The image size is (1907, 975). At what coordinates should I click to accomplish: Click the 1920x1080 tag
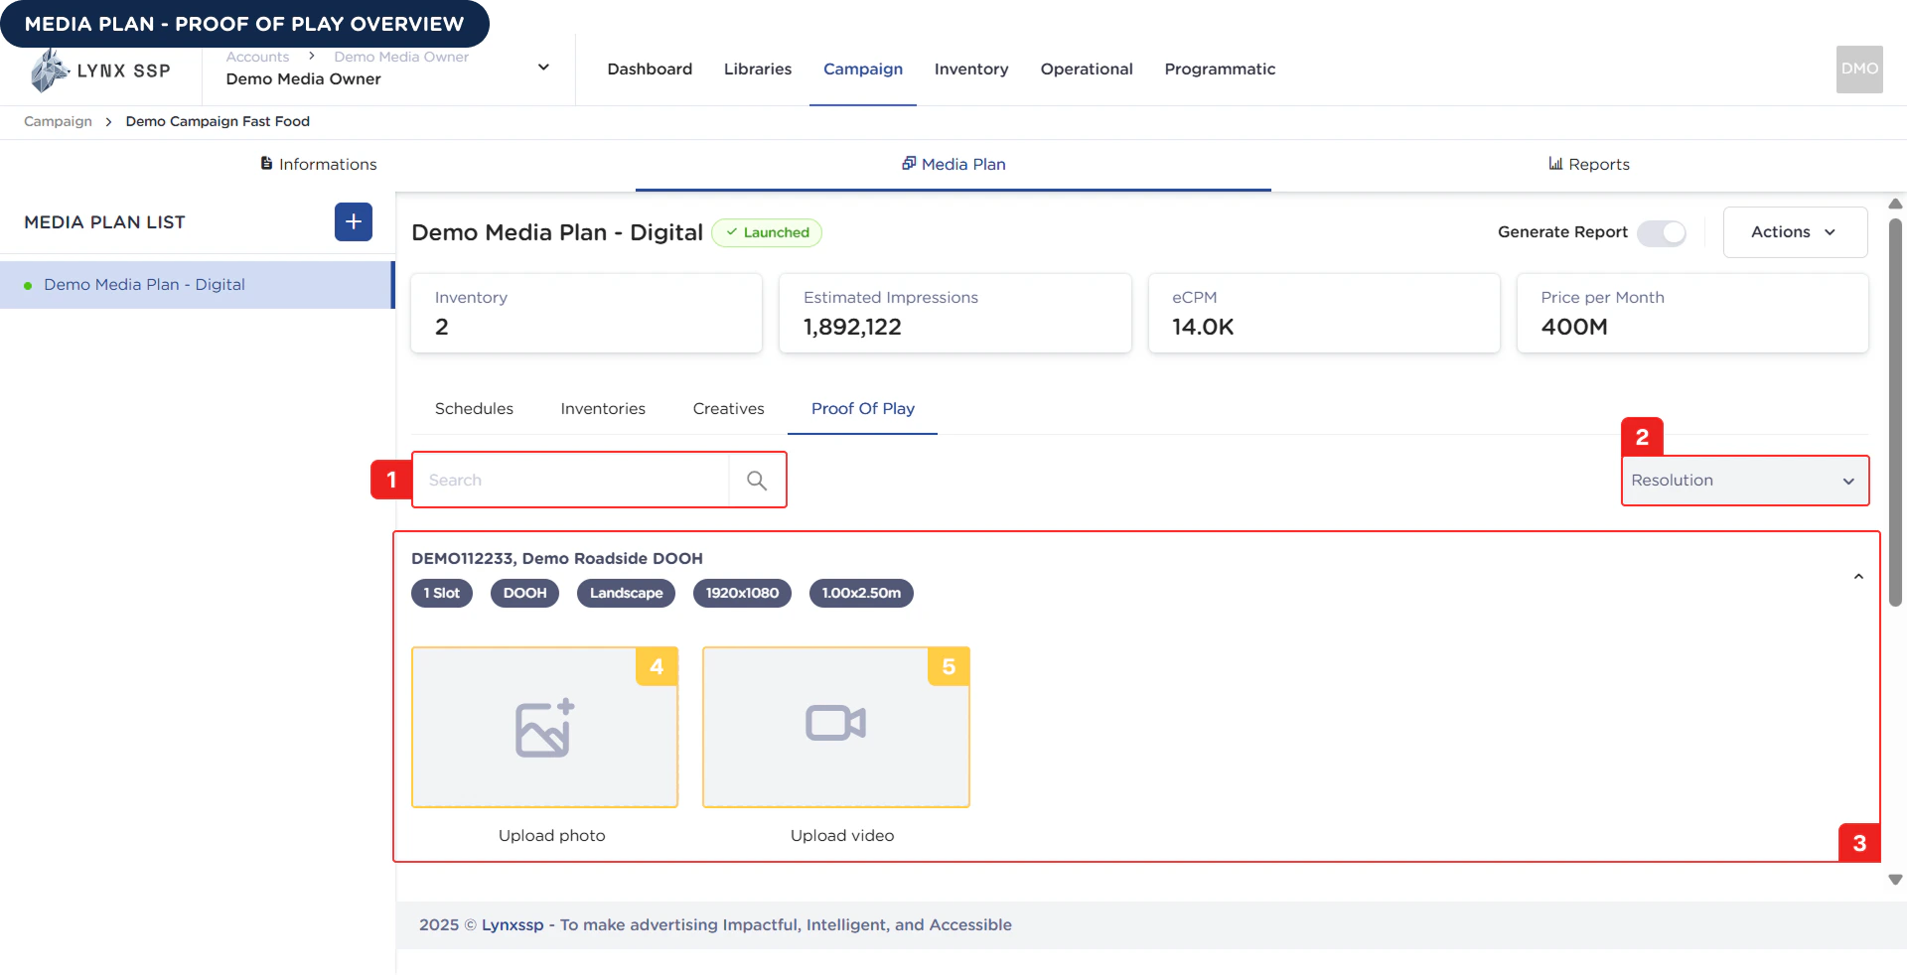click(x=742, y=593)
